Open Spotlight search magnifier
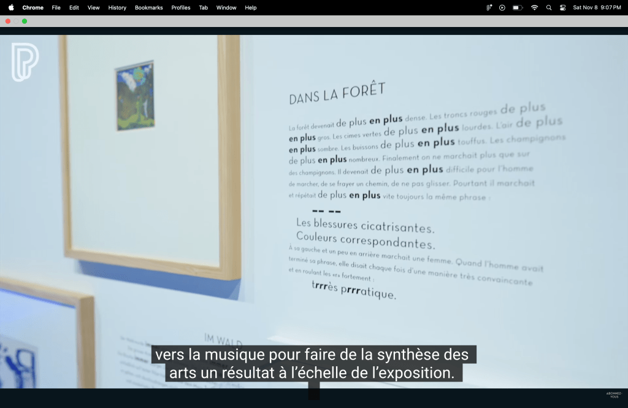 549,7
